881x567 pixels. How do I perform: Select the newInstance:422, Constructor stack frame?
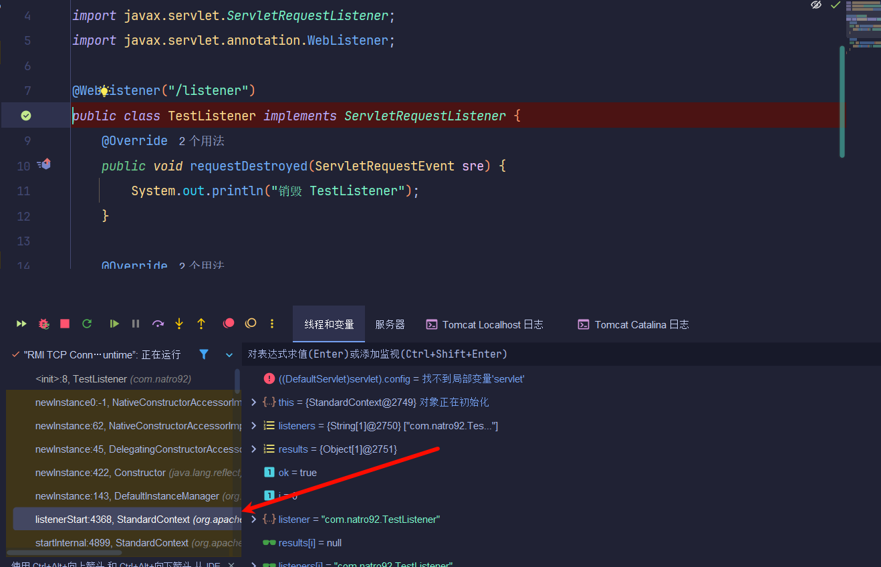pos(124,473)
